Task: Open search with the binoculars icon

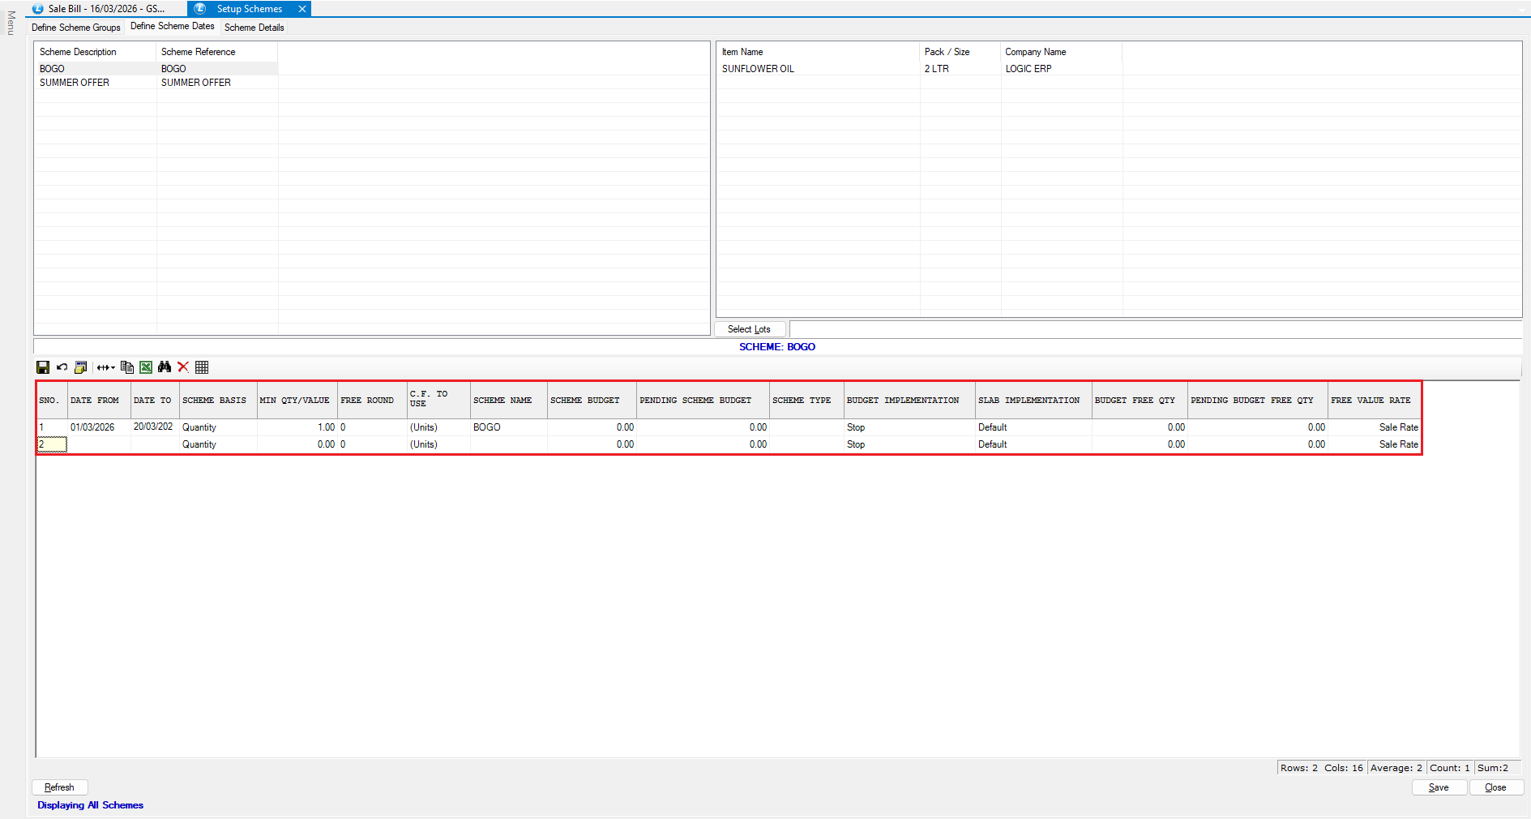Action: 165,367
